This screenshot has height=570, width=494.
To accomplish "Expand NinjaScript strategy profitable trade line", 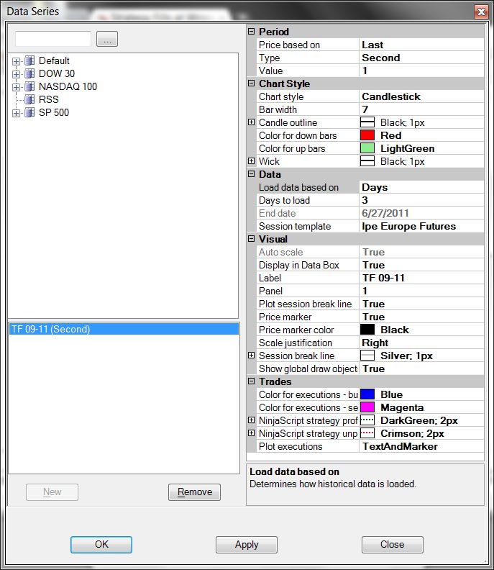I will [x=251, y=420].
